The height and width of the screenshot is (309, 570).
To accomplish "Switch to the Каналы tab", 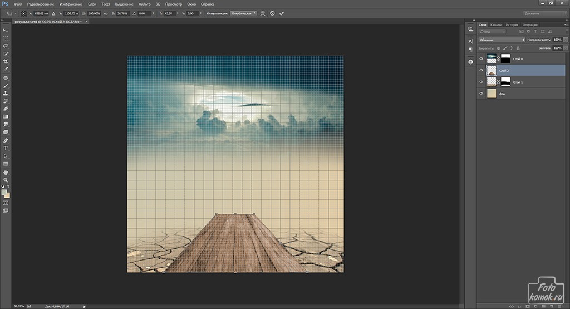I will click(x=495, y=24).
